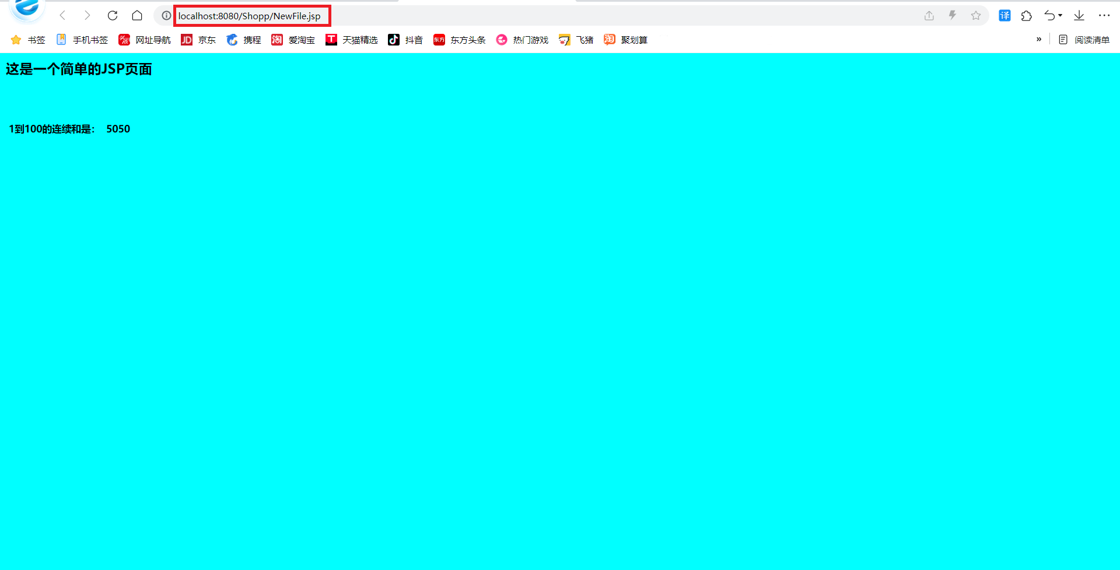Image resolution: width=1120 pixels, height=570 pixels.
Task: Open the 书签 bookmarks folder
Action: coord(28,40)
